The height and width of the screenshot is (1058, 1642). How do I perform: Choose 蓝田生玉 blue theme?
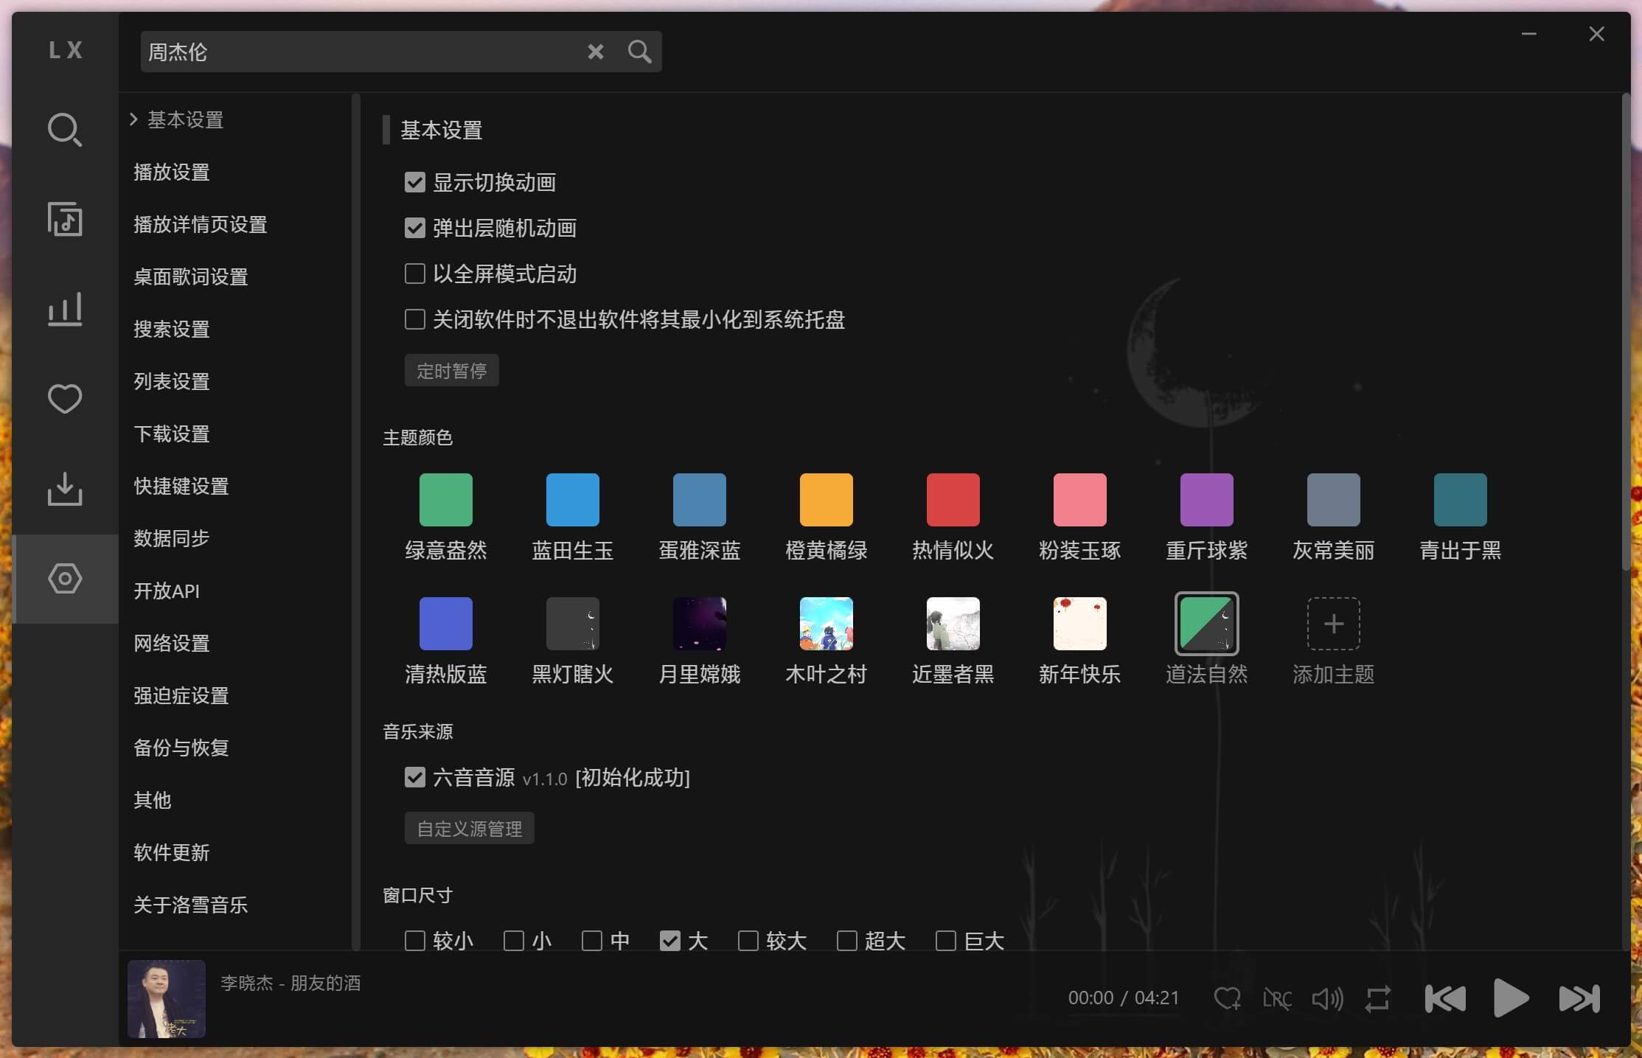(572, 500)
